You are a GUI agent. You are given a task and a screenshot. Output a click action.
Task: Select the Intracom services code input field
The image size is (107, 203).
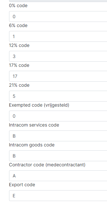[x=58, y=136]
